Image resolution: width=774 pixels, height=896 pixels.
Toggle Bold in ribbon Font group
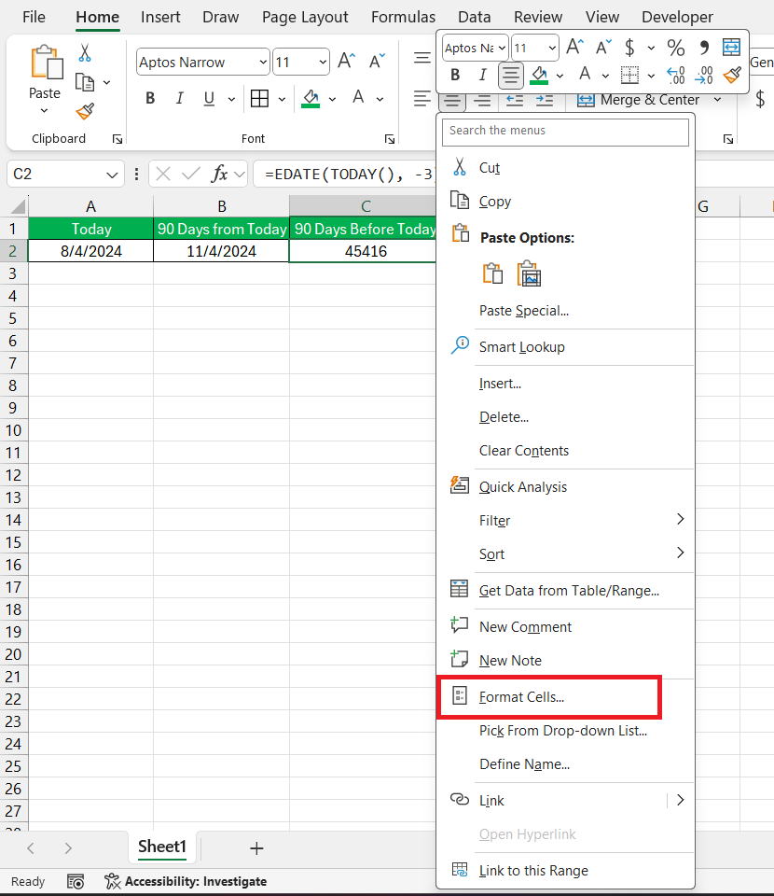pos(150,98)
